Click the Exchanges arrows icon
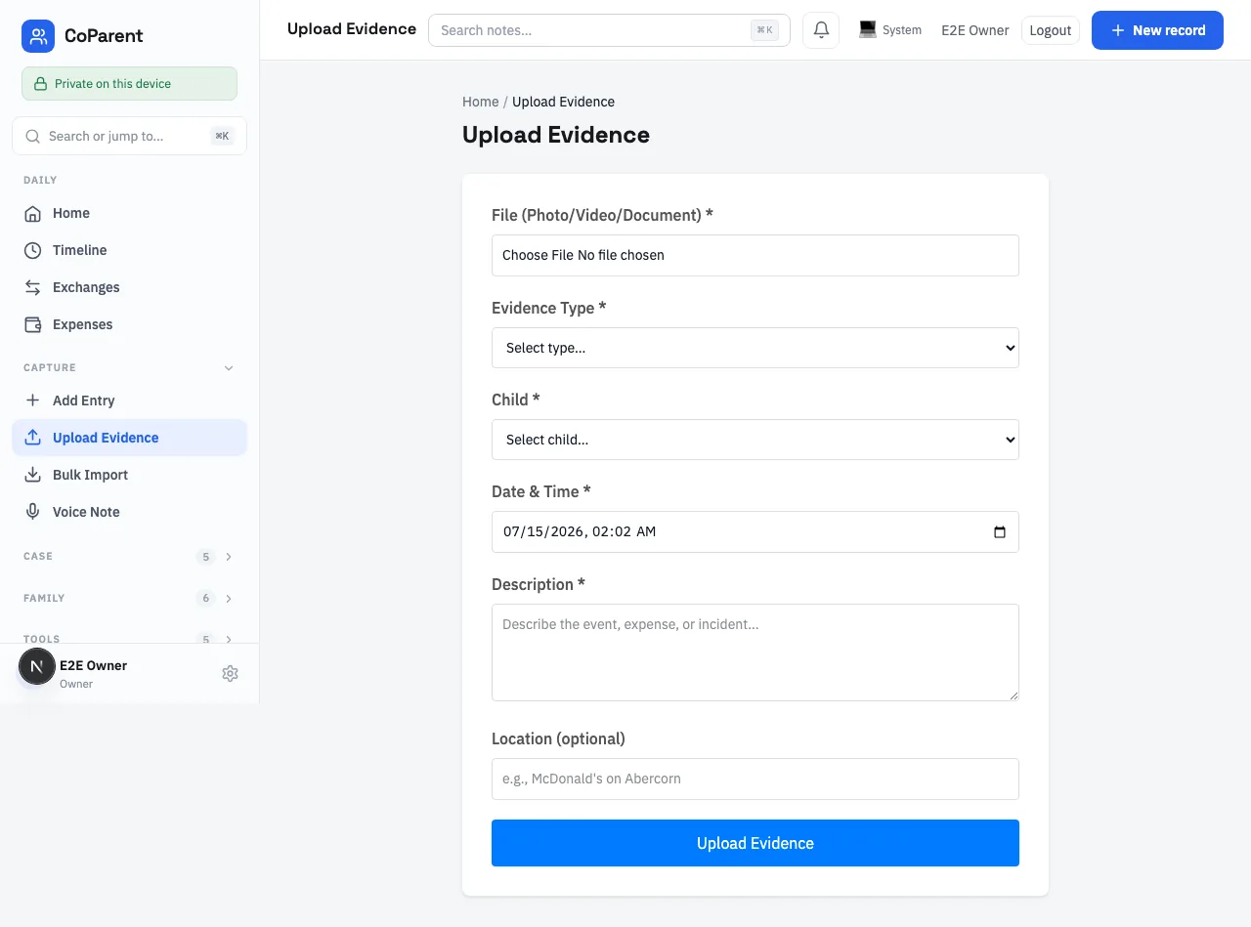The height and width of the screenshot is (927, 1251). (x=33, y=287)
